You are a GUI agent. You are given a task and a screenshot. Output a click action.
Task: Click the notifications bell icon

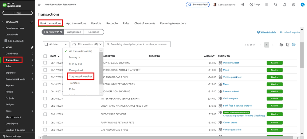285,5
